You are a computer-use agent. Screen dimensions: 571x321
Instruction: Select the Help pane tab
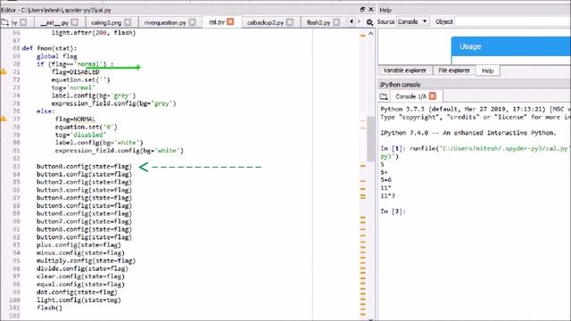click(488, 70)
